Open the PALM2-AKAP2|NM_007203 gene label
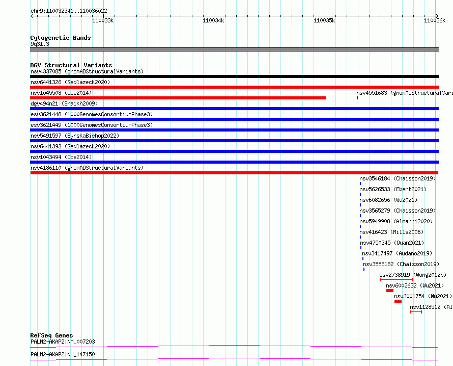 [x=63, y=342]
